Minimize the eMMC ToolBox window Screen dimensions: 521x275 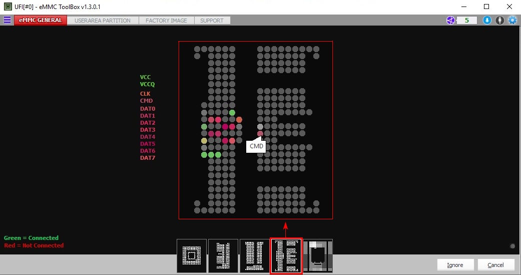point(464,7)
